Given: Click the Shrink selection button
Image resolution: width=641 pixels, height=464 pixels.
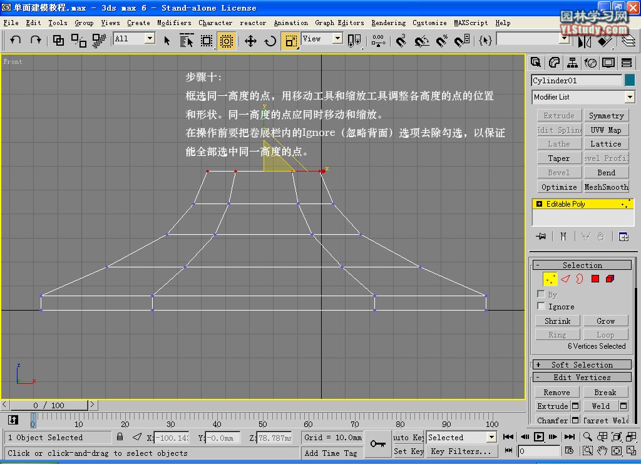Looking at the screenshot, I should pos(558,321).
